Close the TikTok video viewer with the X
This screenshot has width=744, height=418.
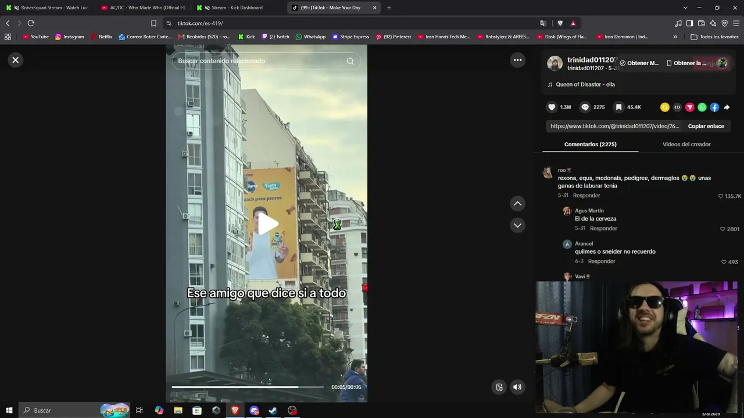(x=16, y=60)
